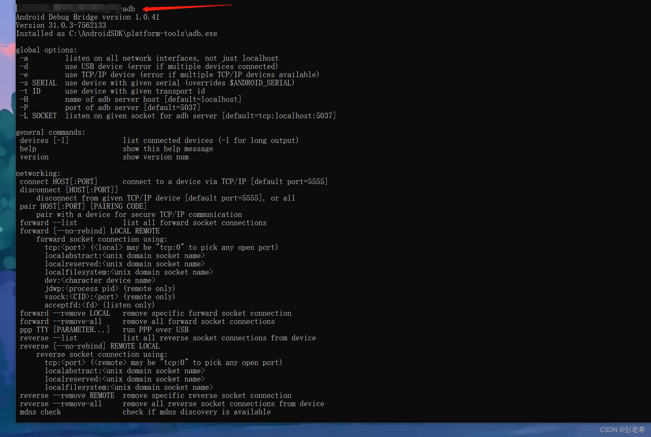Click the 'version show version num' line
Screen dimensions: 651x437
(104, 157)
